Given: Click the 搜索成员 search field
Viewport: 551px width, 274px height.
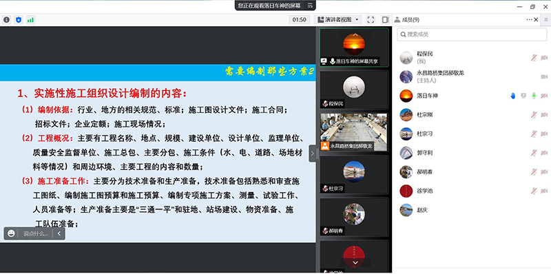Looking at the screenshot, I should point(472,34).
